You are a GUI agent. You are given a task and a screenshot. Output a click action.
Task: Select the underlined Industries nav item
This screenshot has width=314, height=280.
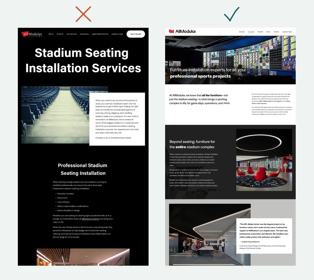coord(251,32)
